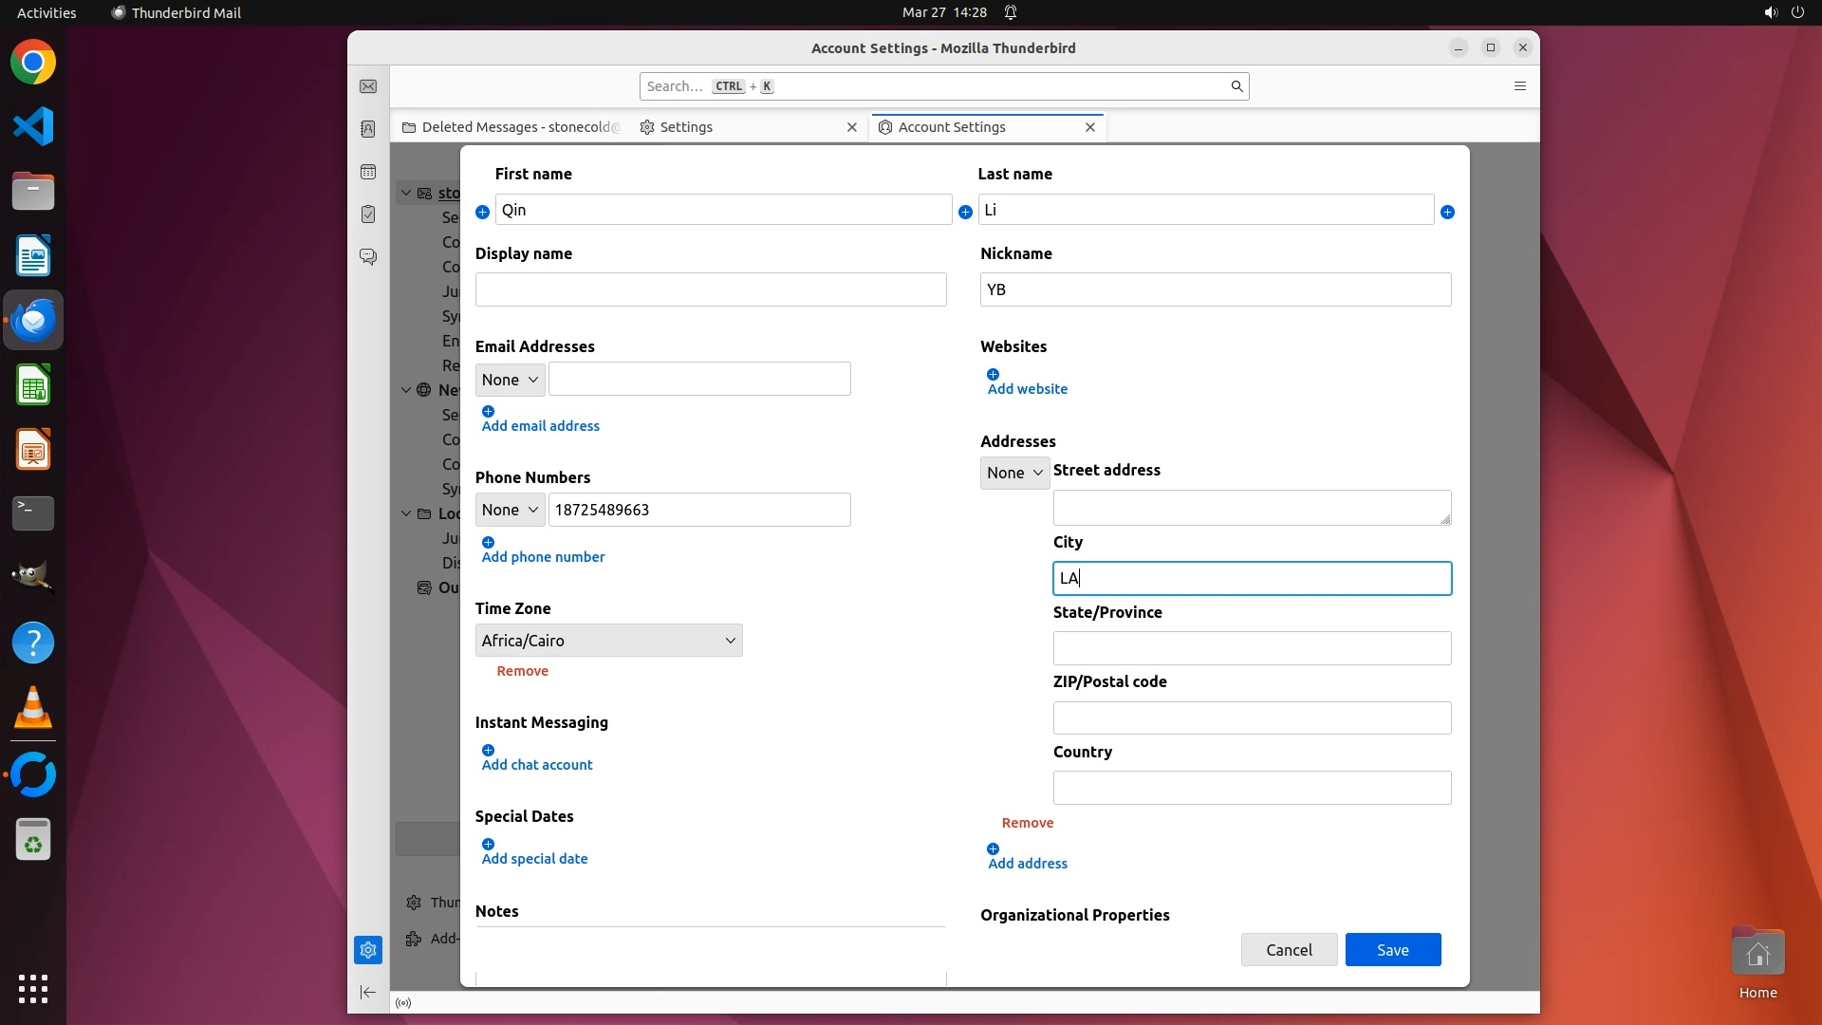1822x1025 pixels.
Task: Open the Calendar space icon
Action: [368, 172]
